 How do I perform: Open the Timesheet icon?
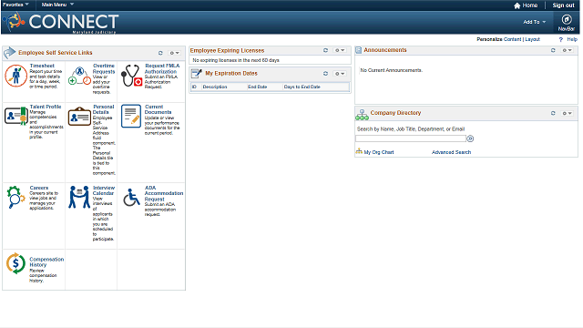pos(16,76)
